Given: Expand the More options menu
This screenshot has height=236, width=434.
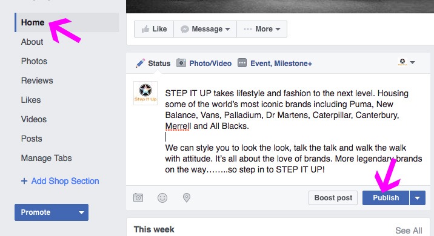Looking at the screenshot, I should pos(262,29).
